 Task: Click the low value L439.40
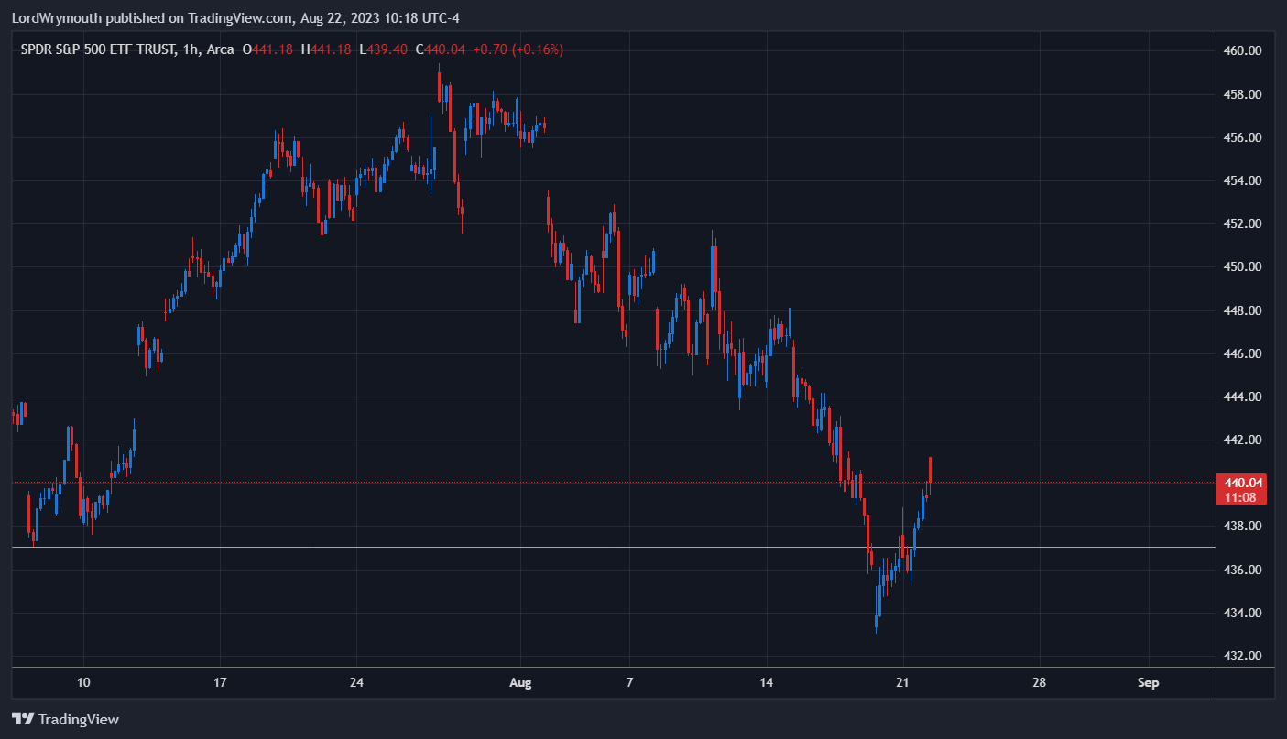(384, 49)
